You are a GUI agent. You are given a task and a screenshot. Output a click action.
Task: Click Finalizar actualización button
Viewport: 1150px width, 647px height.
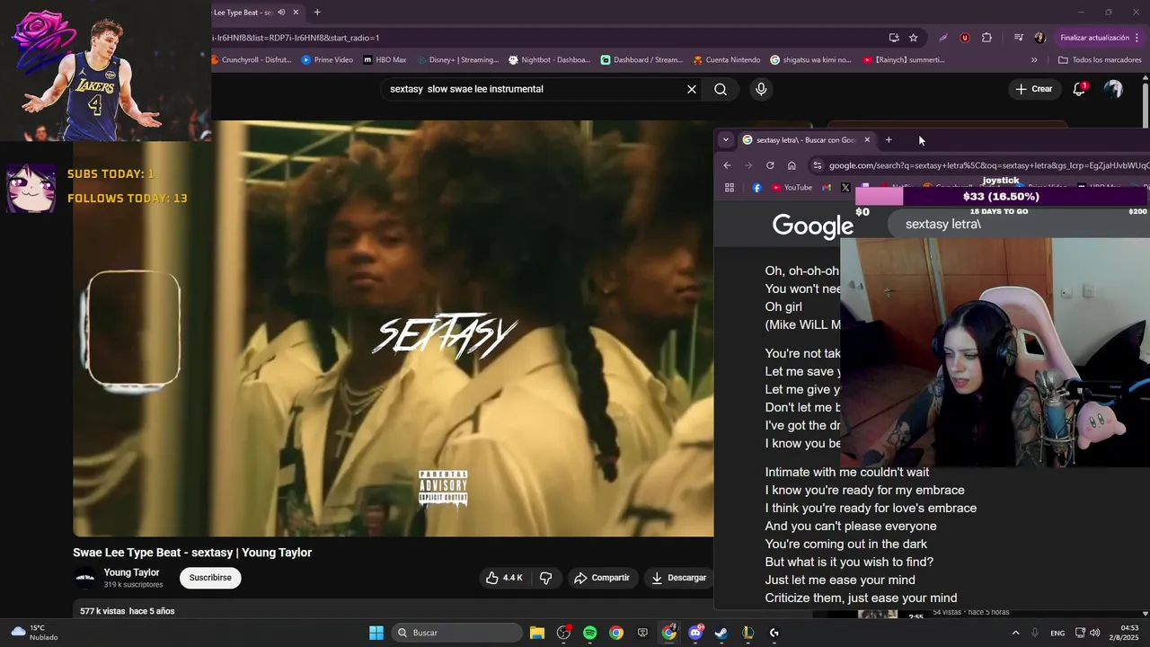point(1100,38)
